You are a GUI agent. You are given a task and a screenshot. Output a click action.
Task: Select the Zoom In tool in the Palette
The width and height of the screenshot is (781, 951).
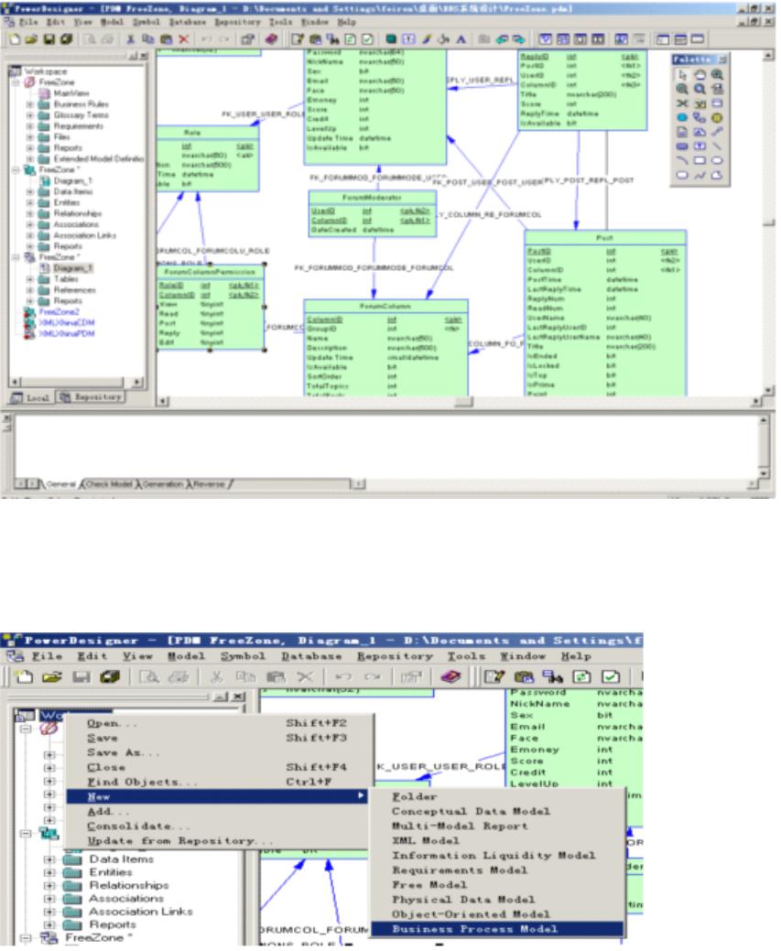click(717, 75)
